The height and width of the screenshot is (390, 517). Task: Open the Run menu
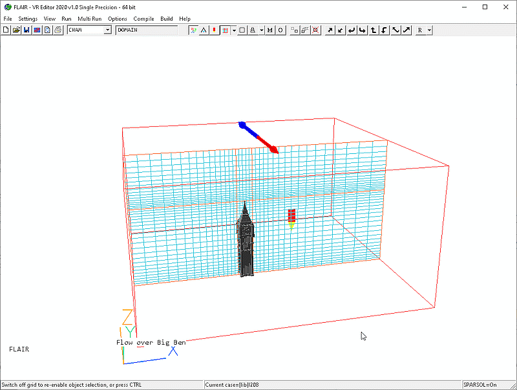[x=67, y=19]
